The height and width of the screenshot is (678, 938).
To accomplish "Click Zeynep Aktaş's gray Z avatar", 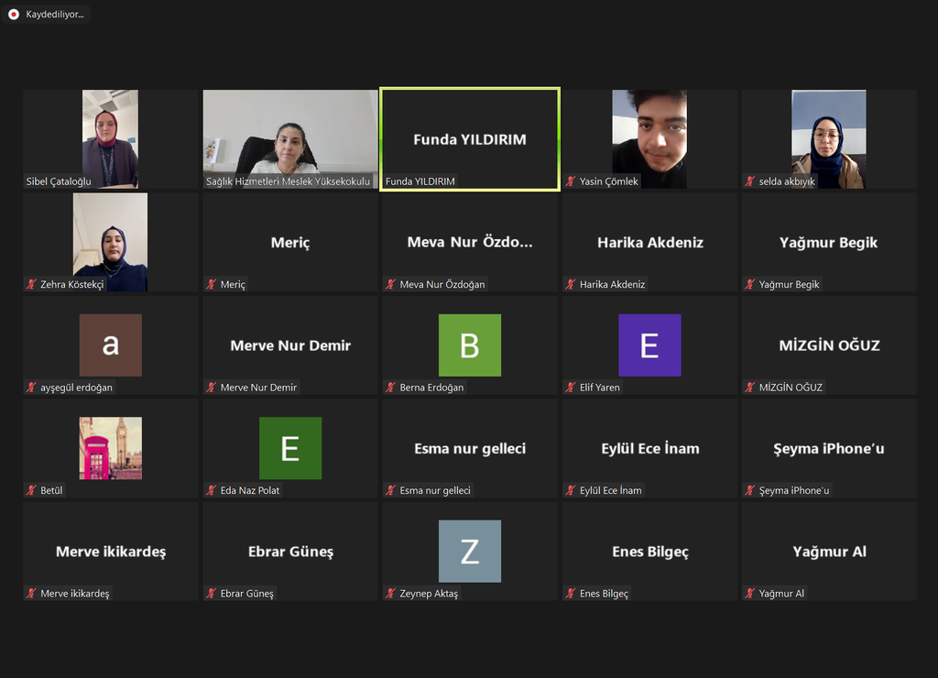I will coord(469,552).
